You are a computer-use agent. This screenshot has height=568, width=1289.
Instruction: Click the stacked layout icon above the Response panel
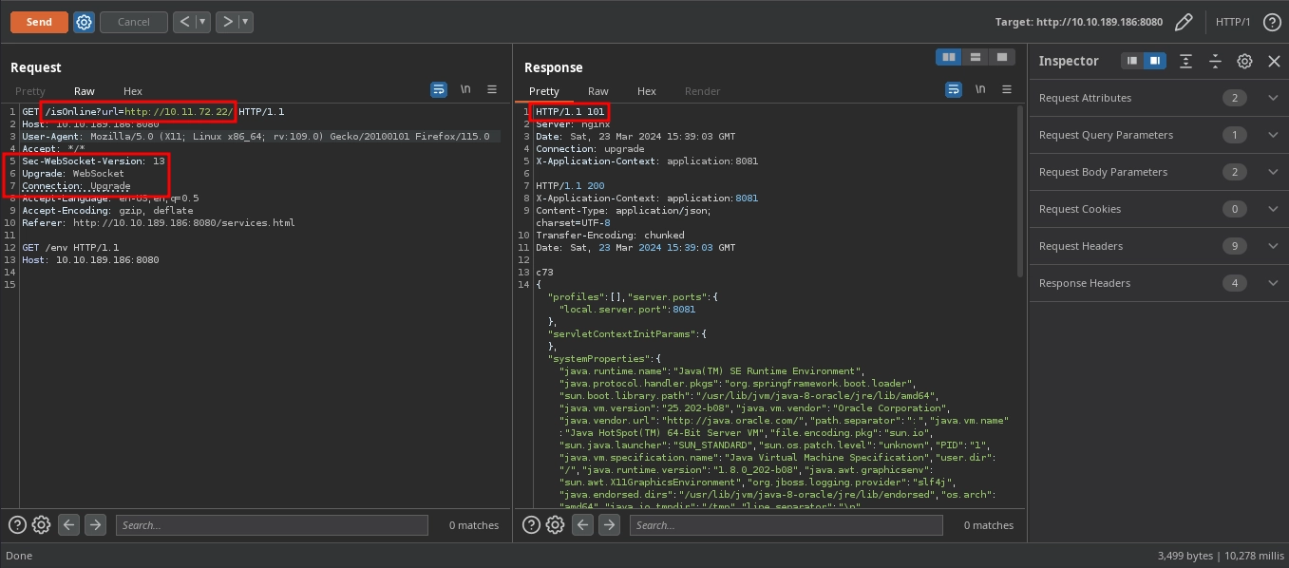[x=976, y=57]
